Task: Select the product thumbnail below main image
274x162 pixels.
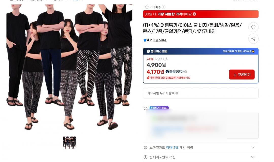Action: coord(69,143)
